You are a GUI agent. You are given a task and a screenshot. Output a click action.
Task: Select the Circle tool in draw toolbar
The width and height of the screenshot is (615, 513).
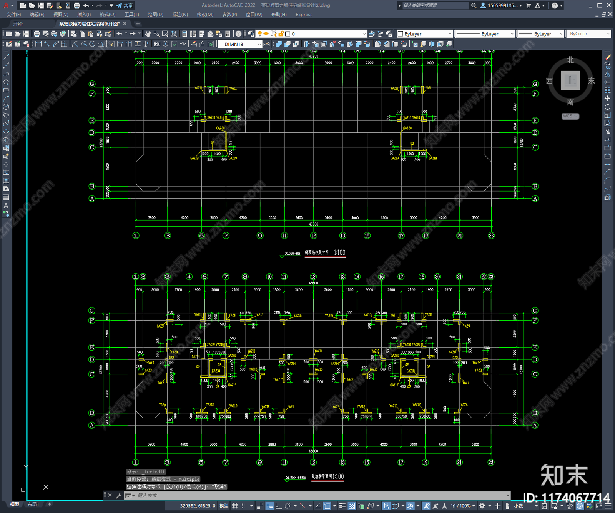[6, 107]
